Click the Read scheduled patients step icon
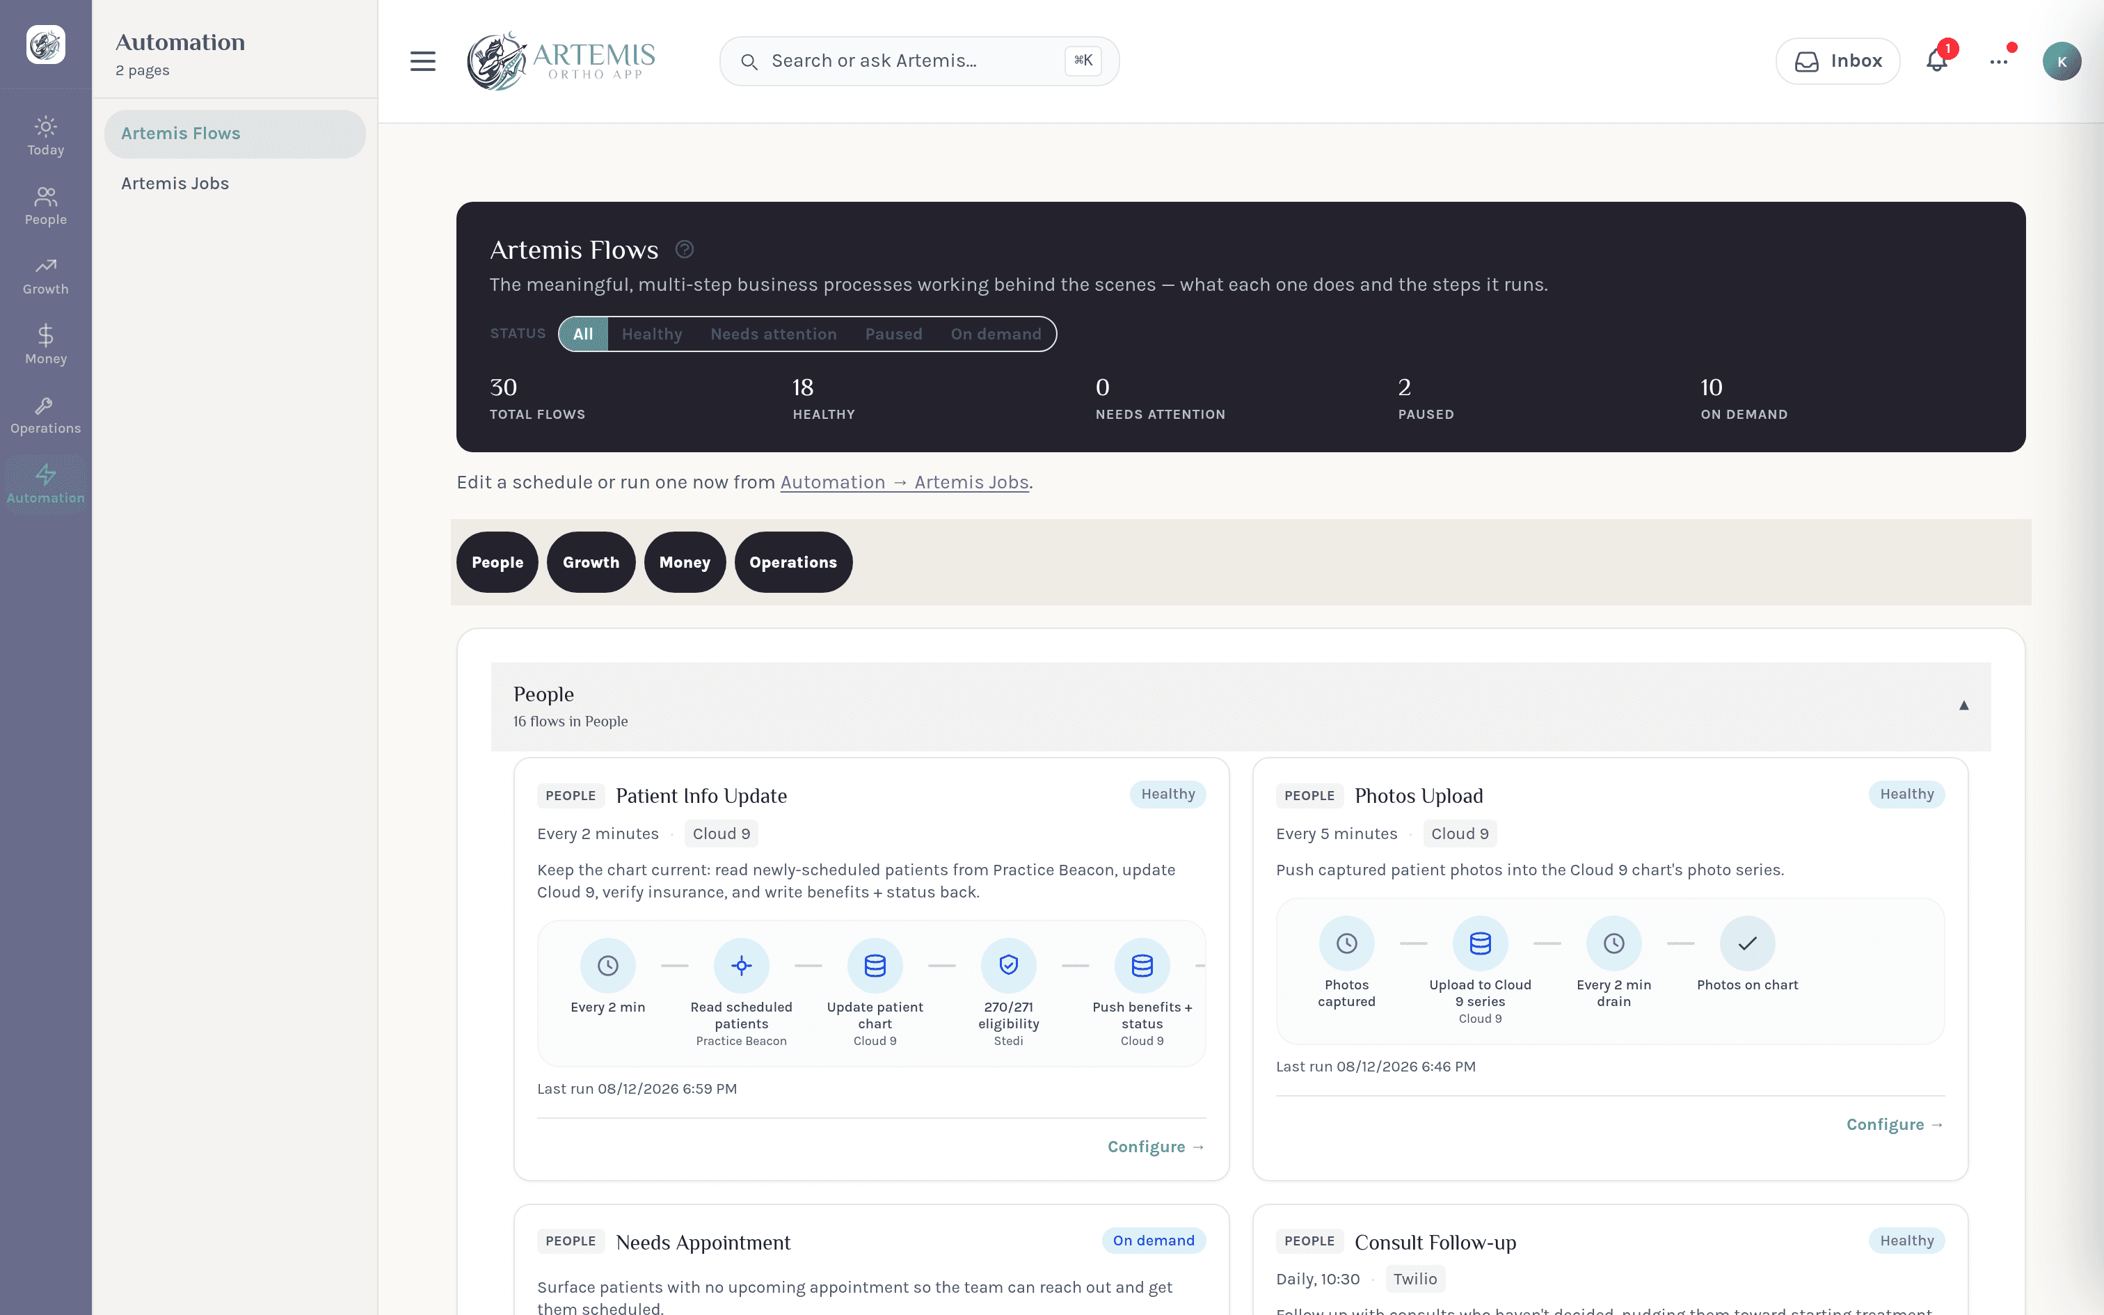Screen dimensions: 2104x1315 pos(742,966)
